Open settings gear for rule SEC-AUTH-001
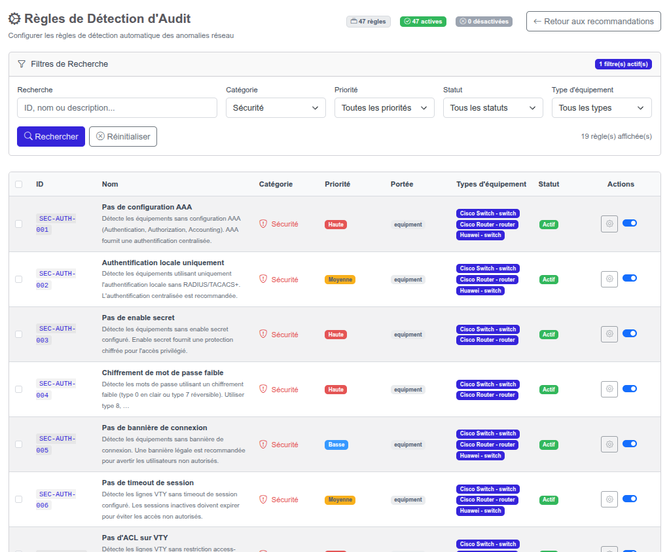669x552 pixels. click(609, 223)
